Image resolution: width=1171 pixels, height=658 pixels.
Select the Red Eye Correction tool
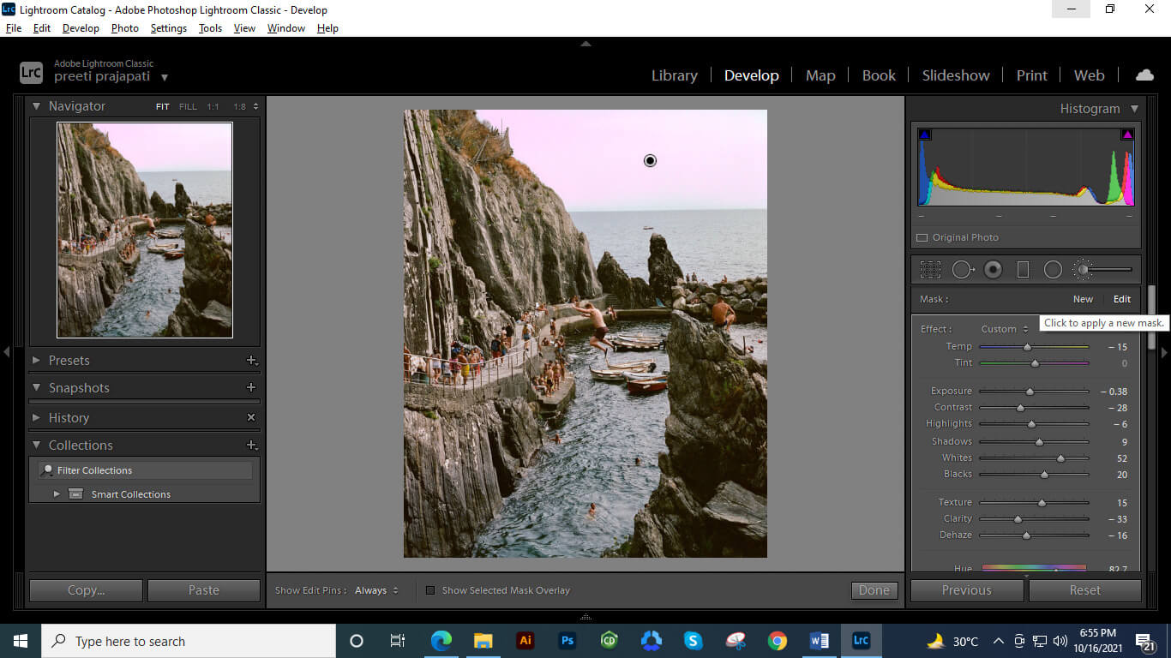coord(993,269)
